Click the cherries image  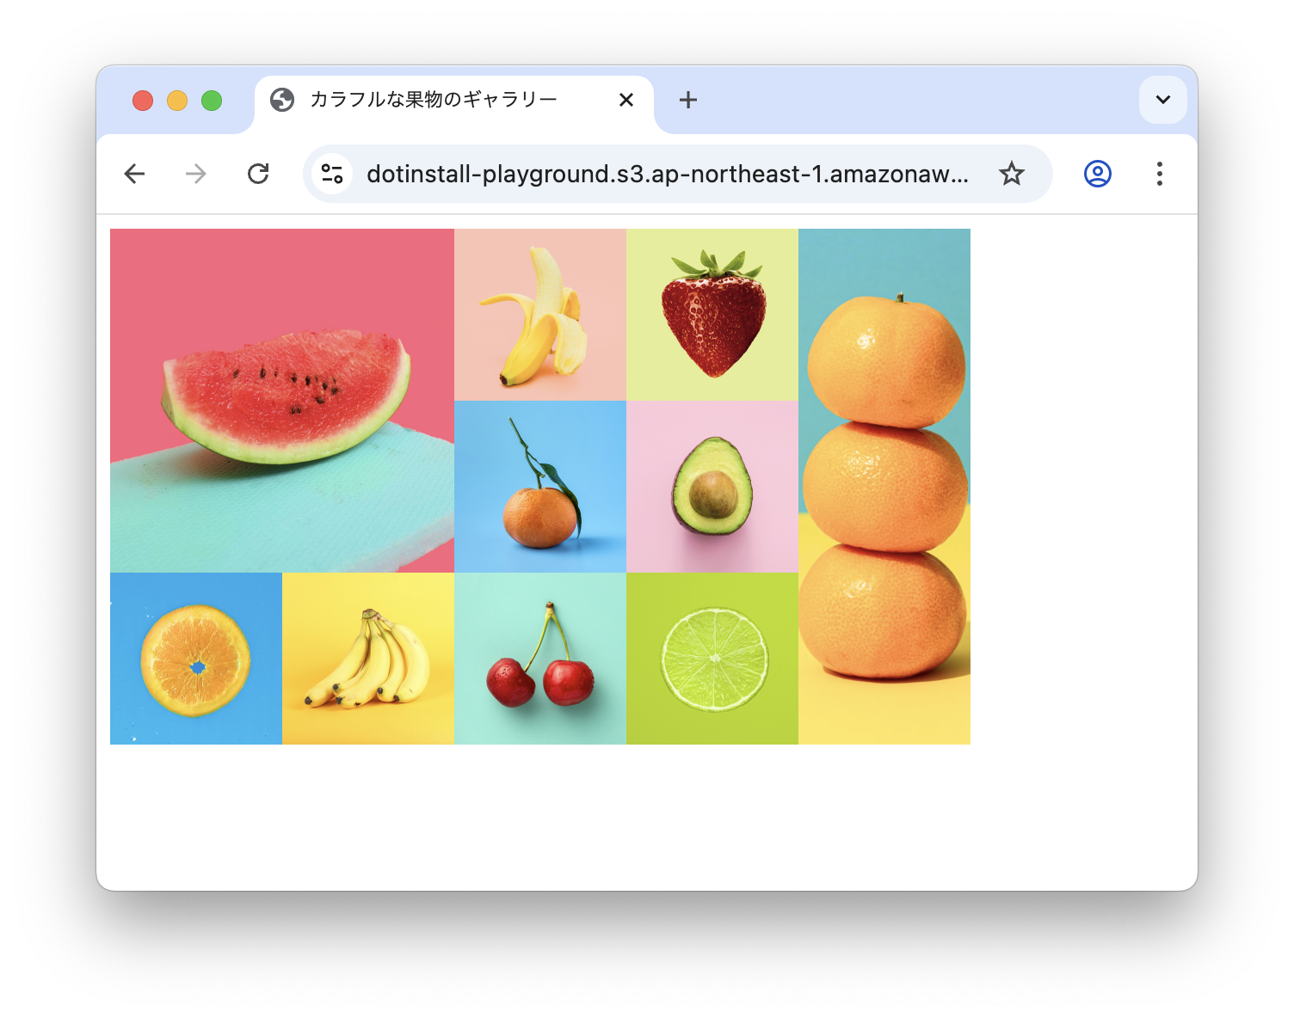(540, 659)
